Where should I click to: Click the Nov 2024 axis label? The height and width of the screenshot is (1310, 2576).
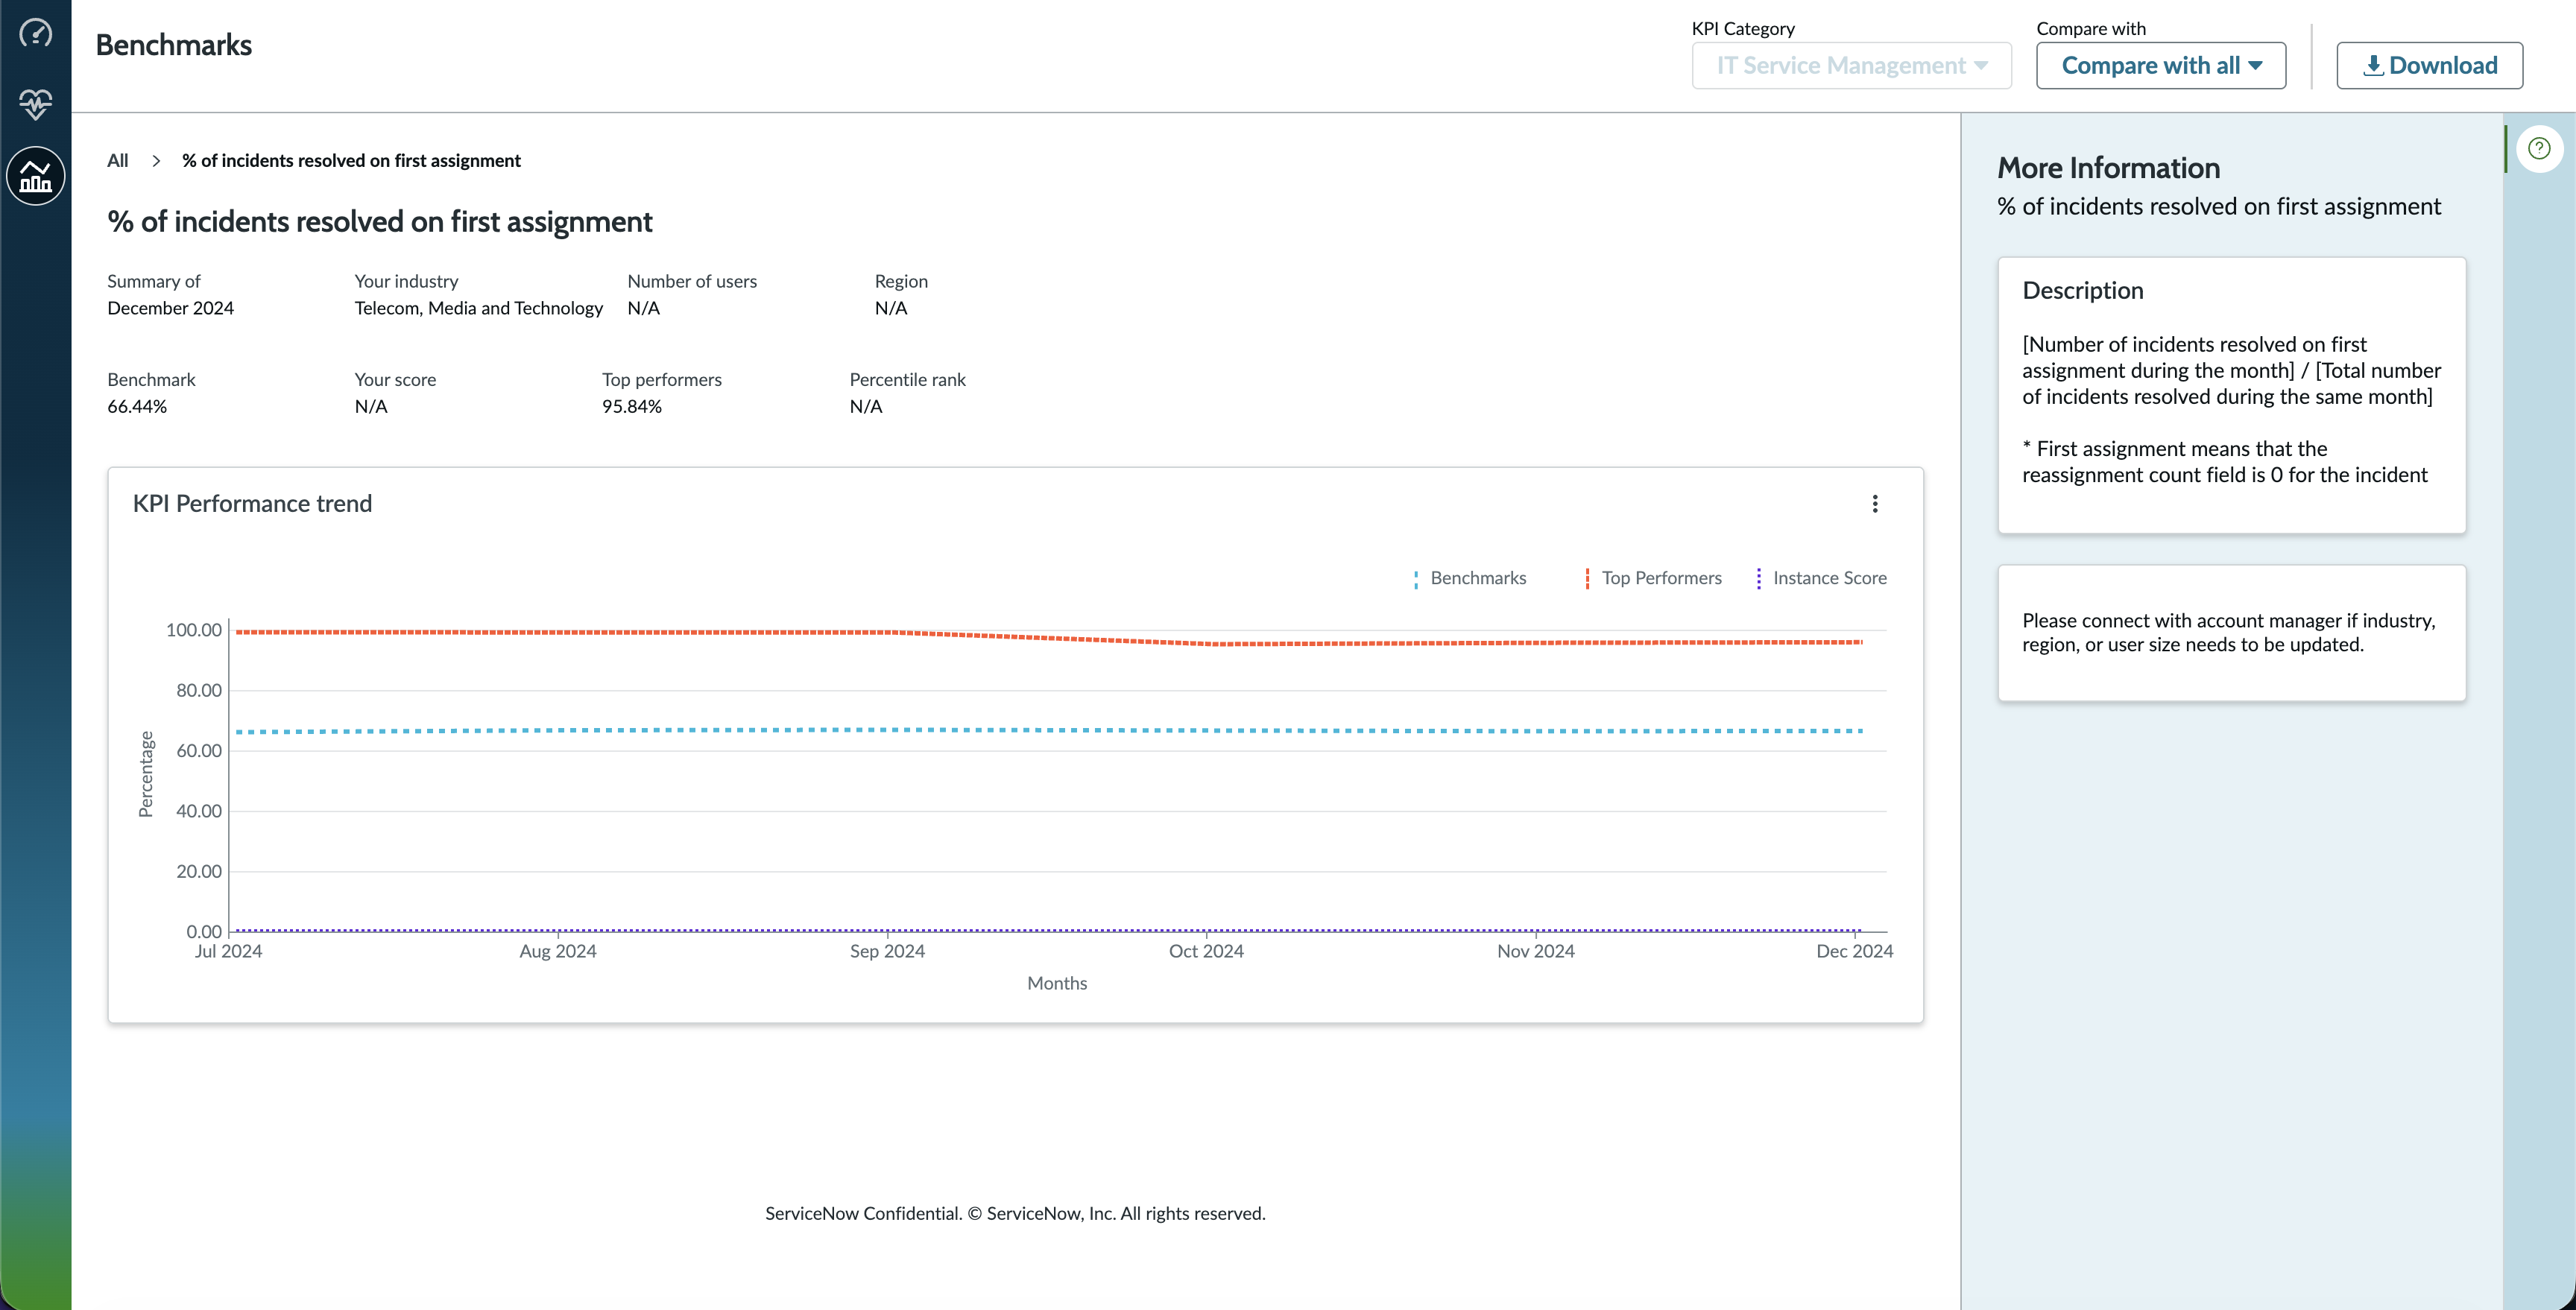pos(1535,951)
